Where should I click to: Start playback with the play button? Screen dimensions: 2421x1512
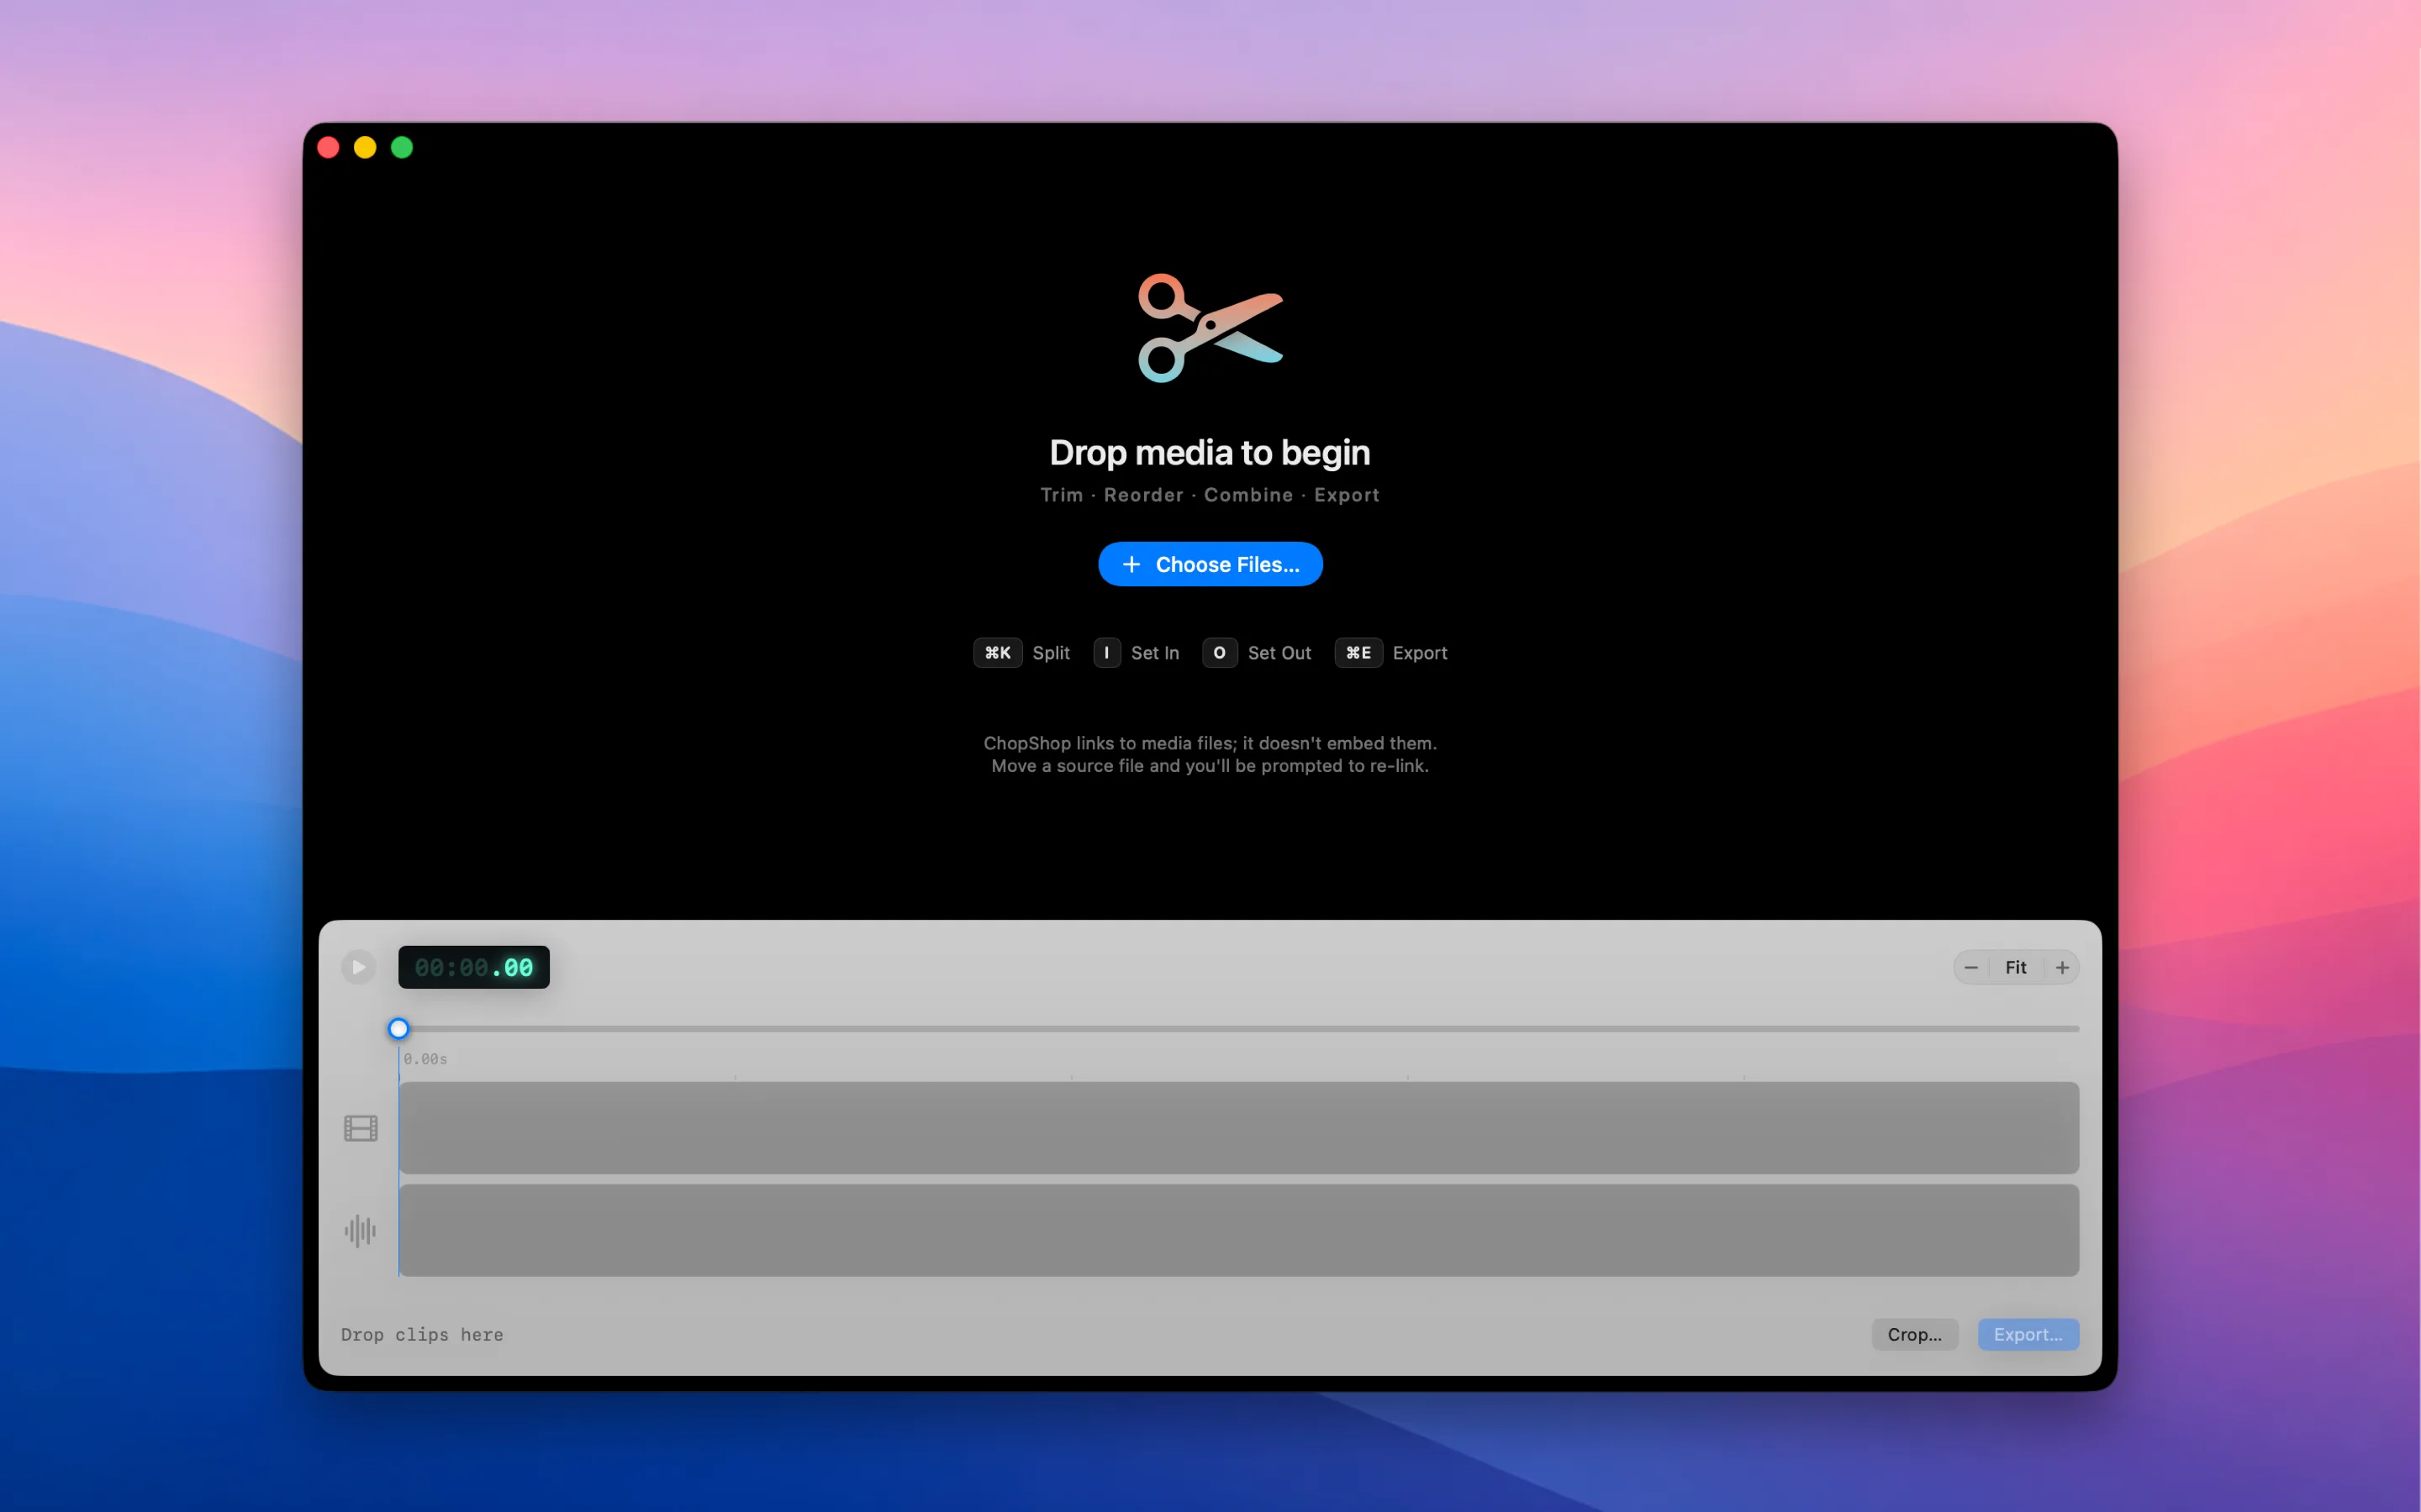click(358, 967)
